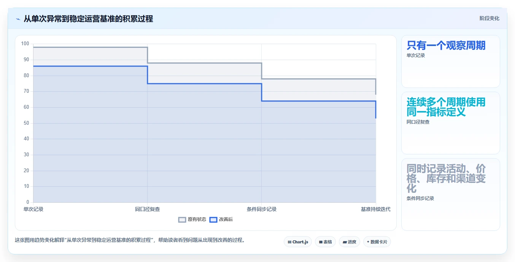Open the 同时记录活动、价格、库存和渠道变化 card
This screenshot has width=515, height=262.
450,194
